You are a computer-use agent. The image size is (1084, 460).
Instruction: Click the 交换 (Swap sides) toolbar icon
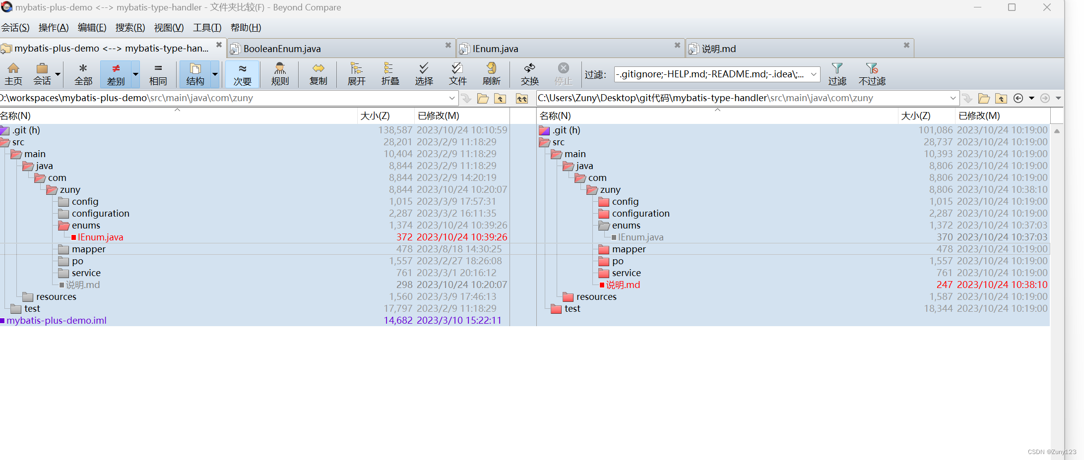point(529,74)
